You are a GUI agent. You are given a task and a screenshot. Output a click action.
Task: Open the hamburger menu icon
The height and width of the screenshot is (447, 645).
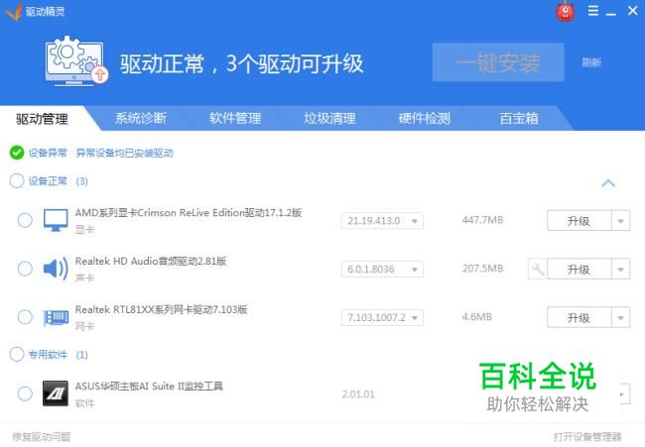coord(592,11)
